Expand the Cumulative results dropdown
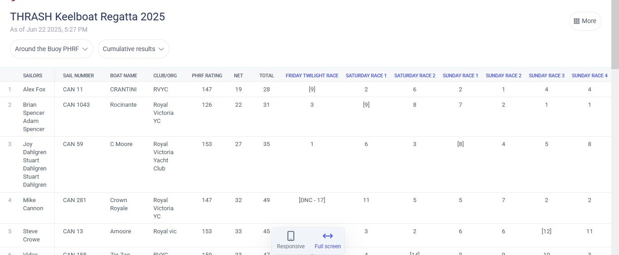619x255 pixels. click(x=133, y=49)
